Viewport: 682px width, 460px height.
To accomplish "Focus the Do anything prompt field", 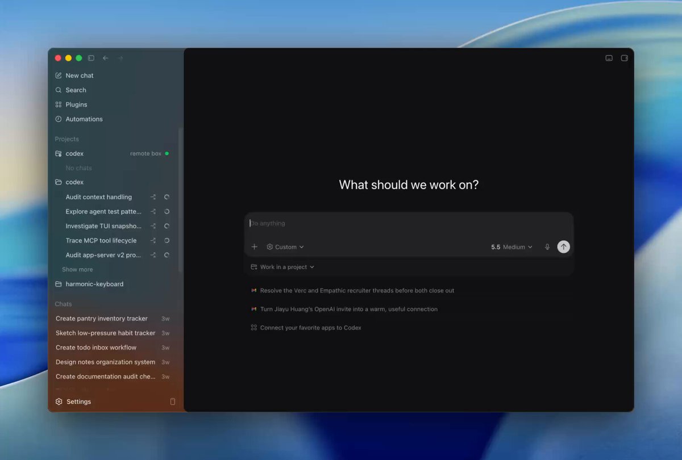I will 409,224.
